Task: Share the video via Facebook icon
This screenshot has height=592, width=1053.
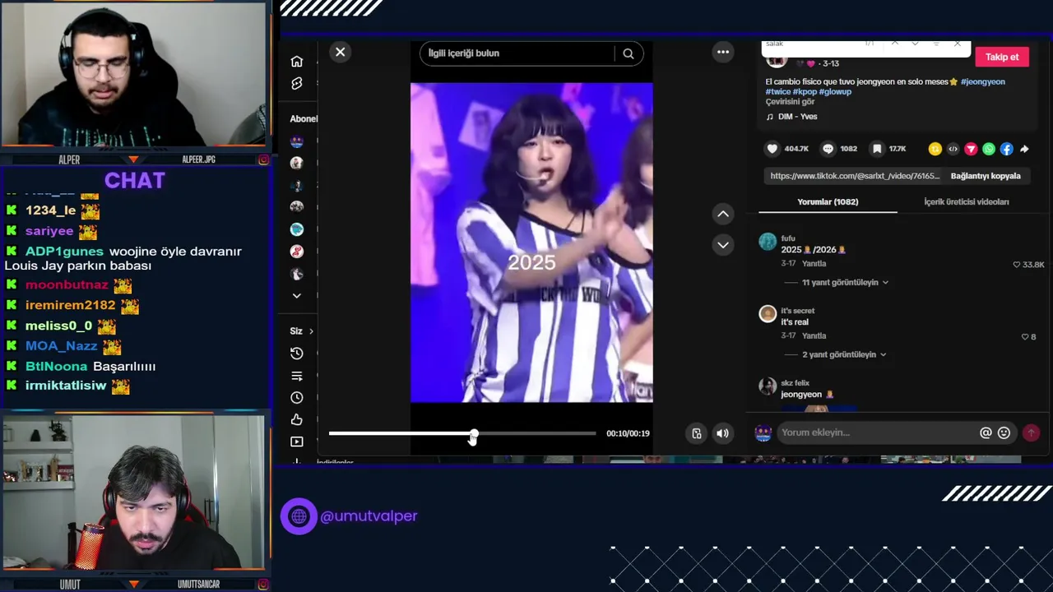Action: 1006,149
